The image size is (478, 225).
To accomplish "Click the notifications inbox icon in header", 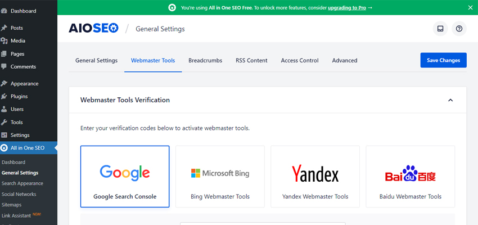I will pyautogui.click(x=440, y=29).
